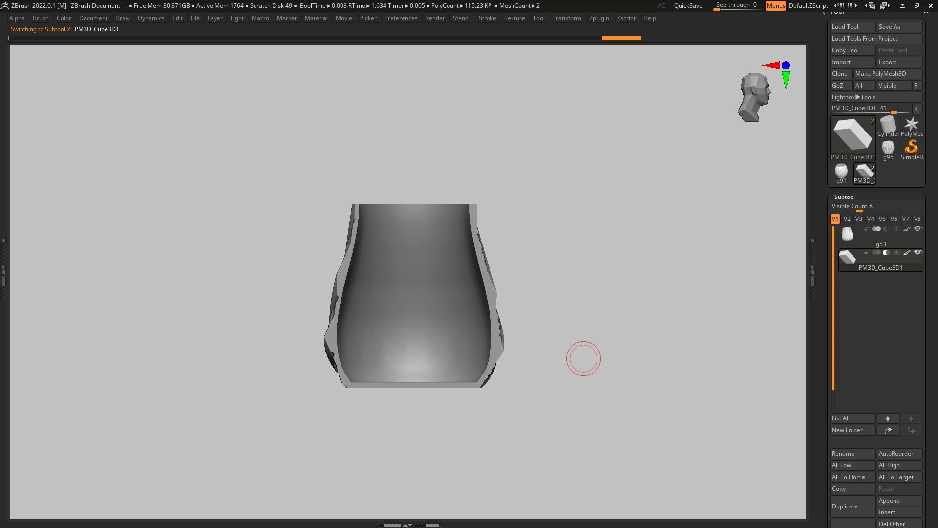This screenshot has height=528, width=938.
Task: Toggle the start flag arrow on g53 subtool
Action: 866,229
